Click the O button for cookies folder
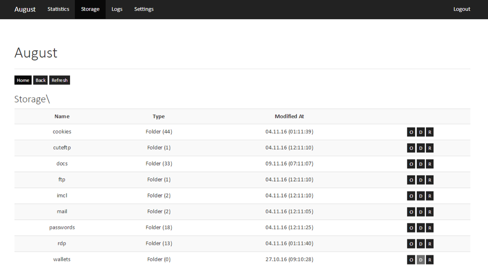 411,132
